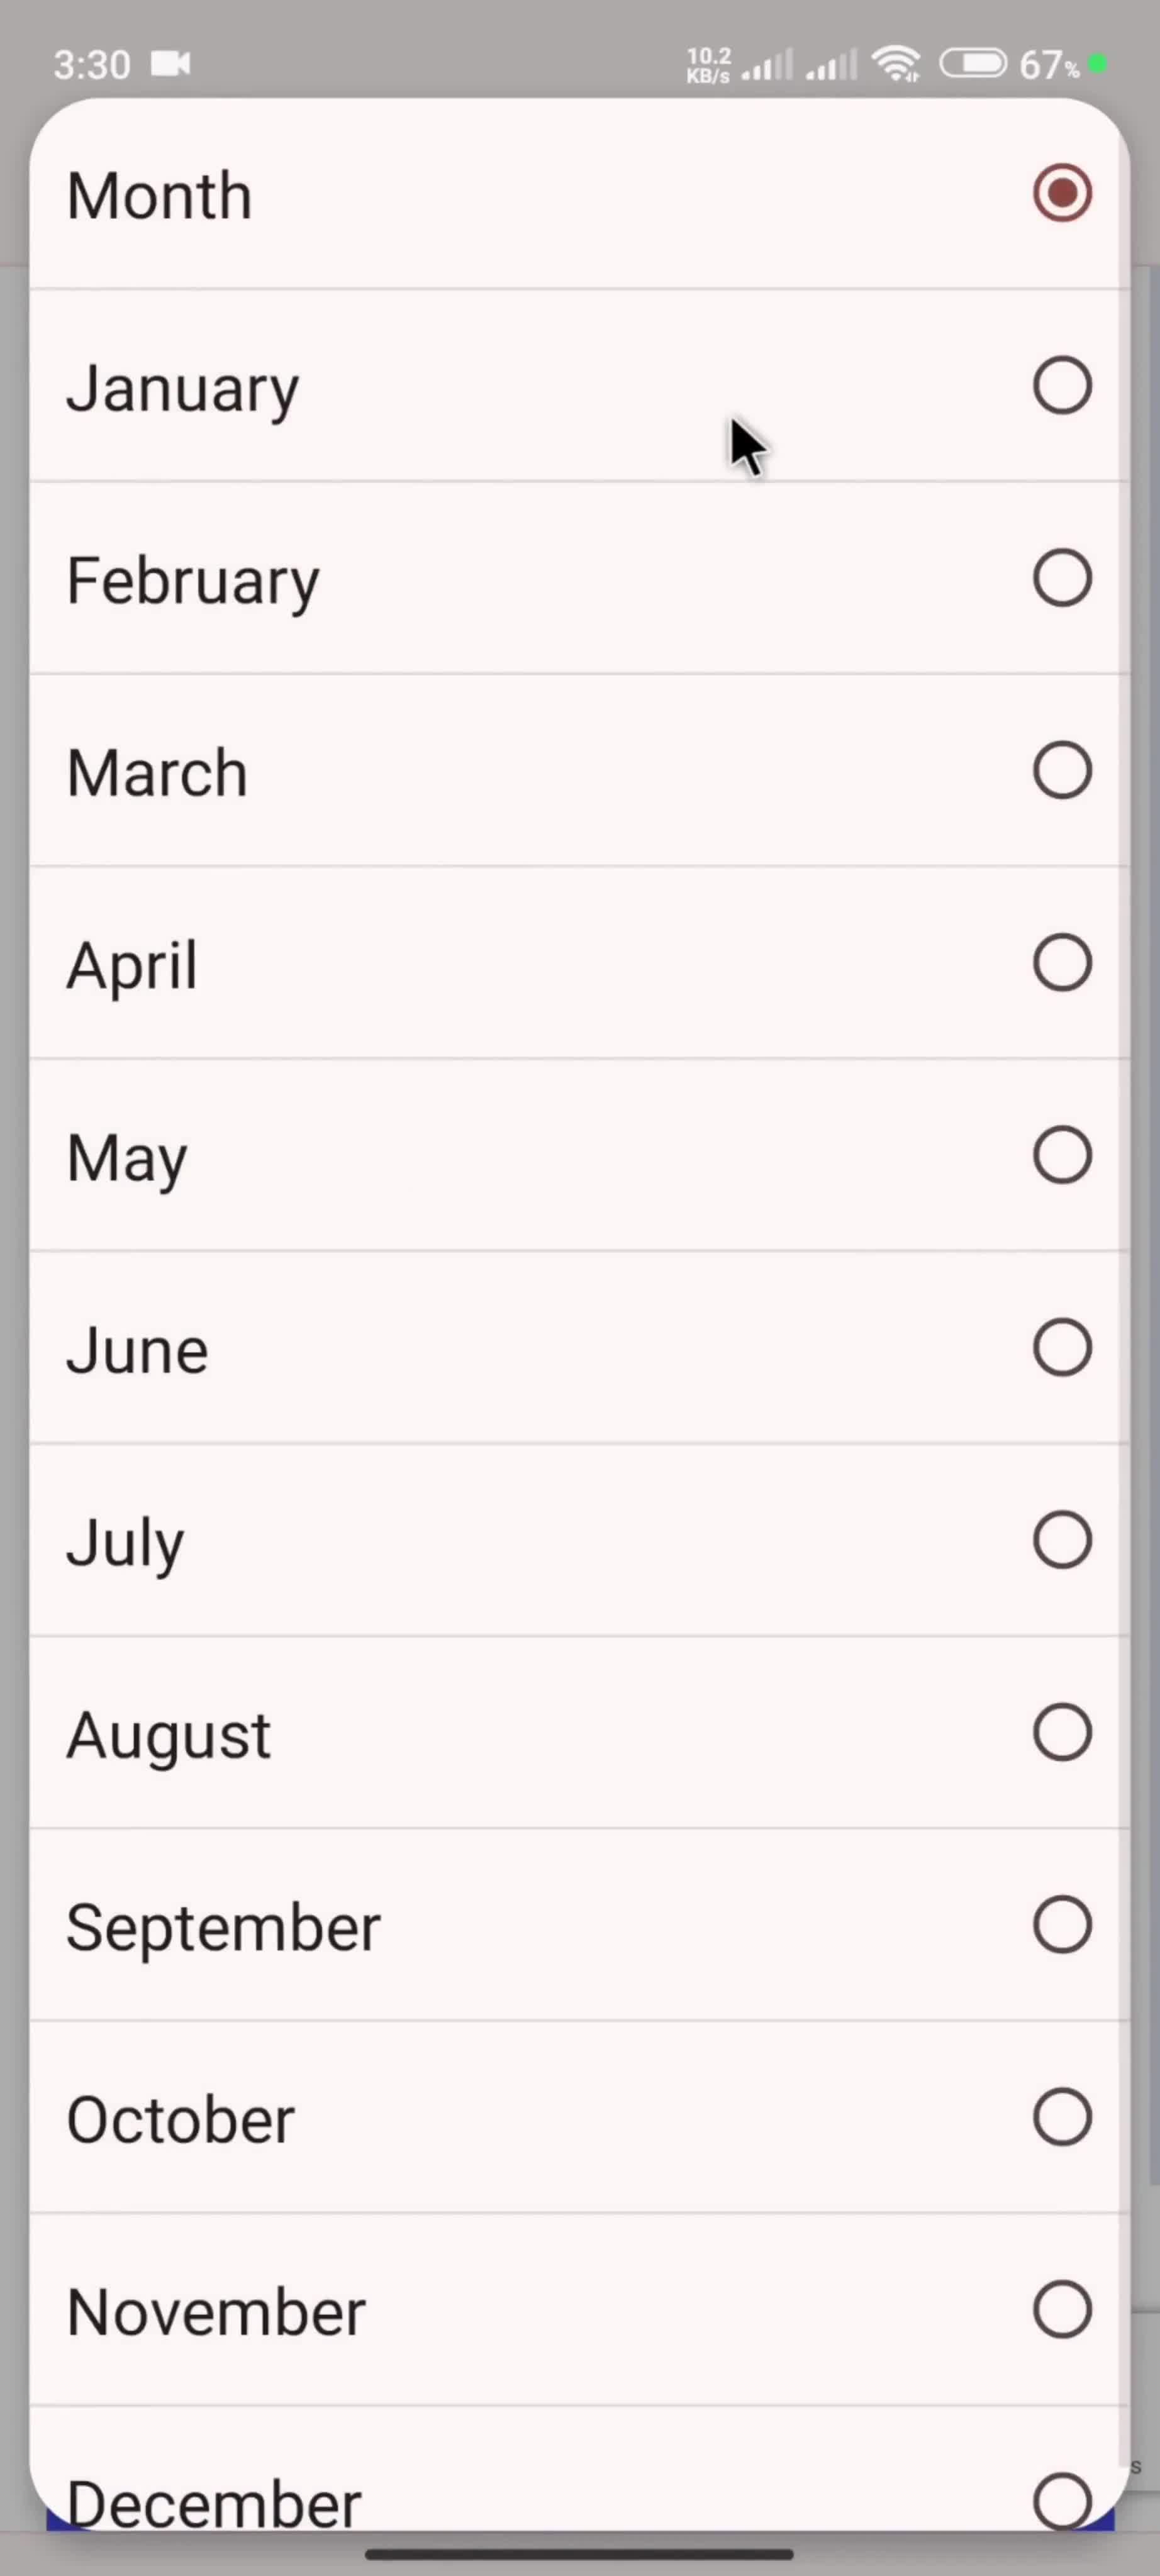Select the January radio button
The width and height of the screenshot is (1160, 2576).
1062,386
